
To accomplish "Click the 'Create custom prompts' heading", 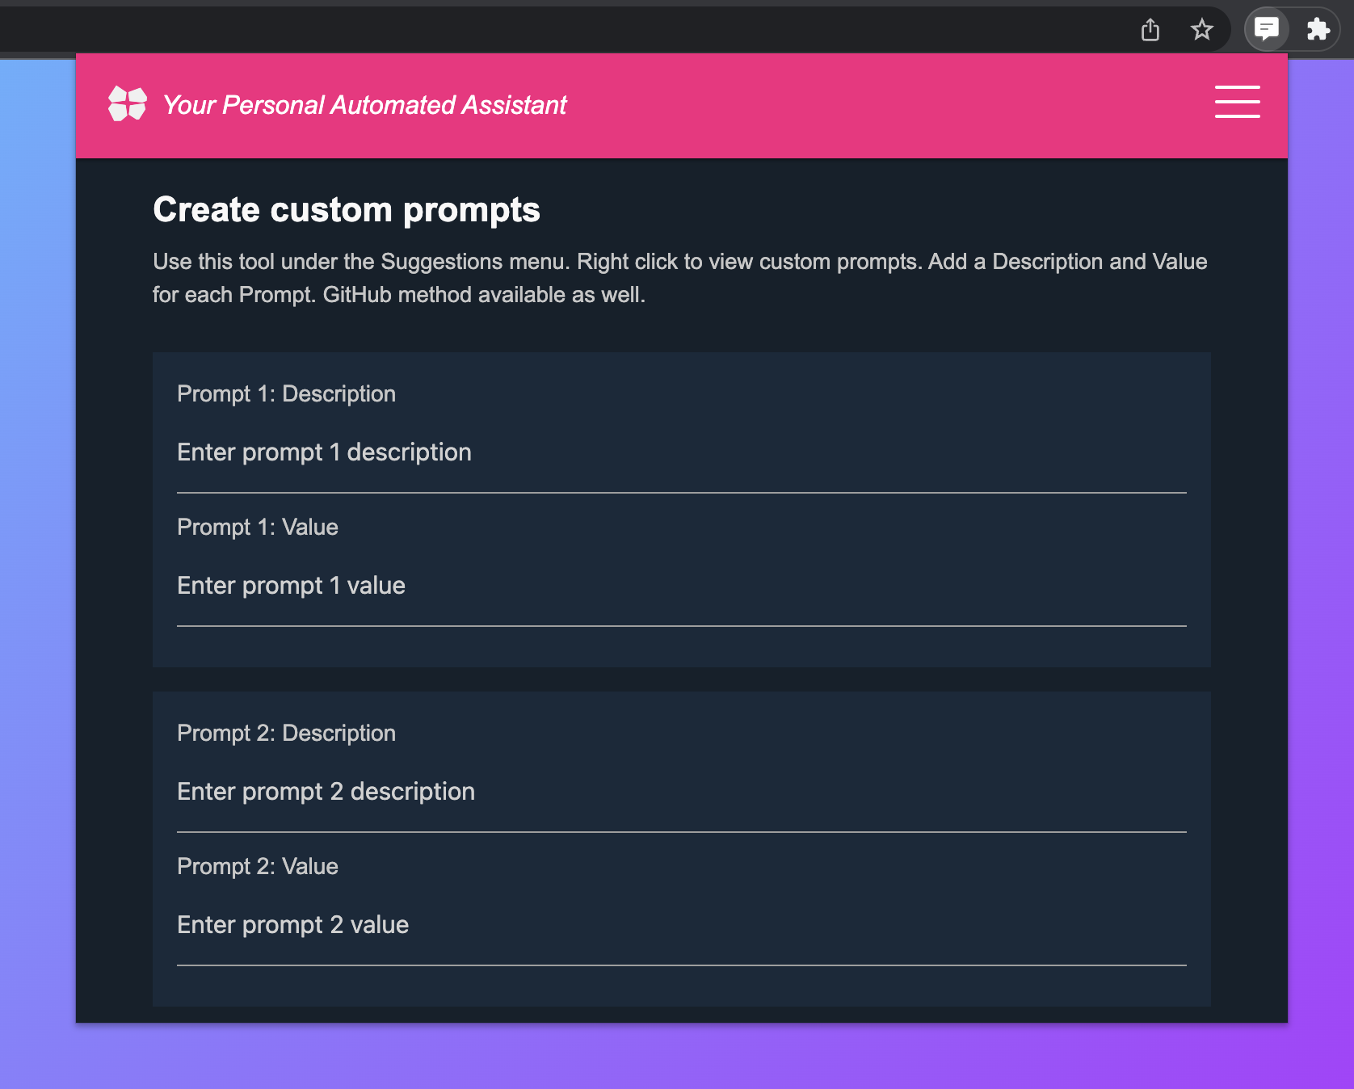I will pyautogui.click(x=347, y=210).
